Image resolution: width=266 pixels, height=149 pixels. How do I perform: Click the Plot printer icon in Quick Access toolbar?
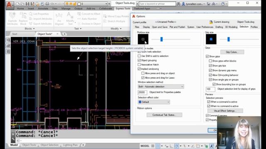(x=47, y=4)
